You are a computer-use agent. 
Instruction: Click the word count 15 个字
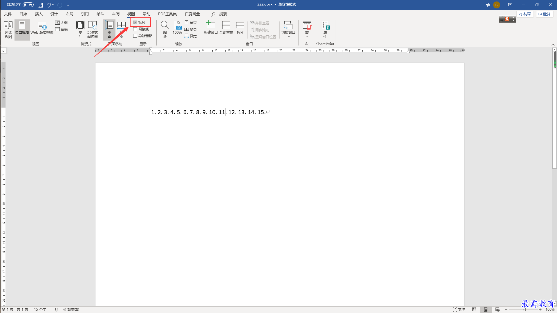click(40, 310)
